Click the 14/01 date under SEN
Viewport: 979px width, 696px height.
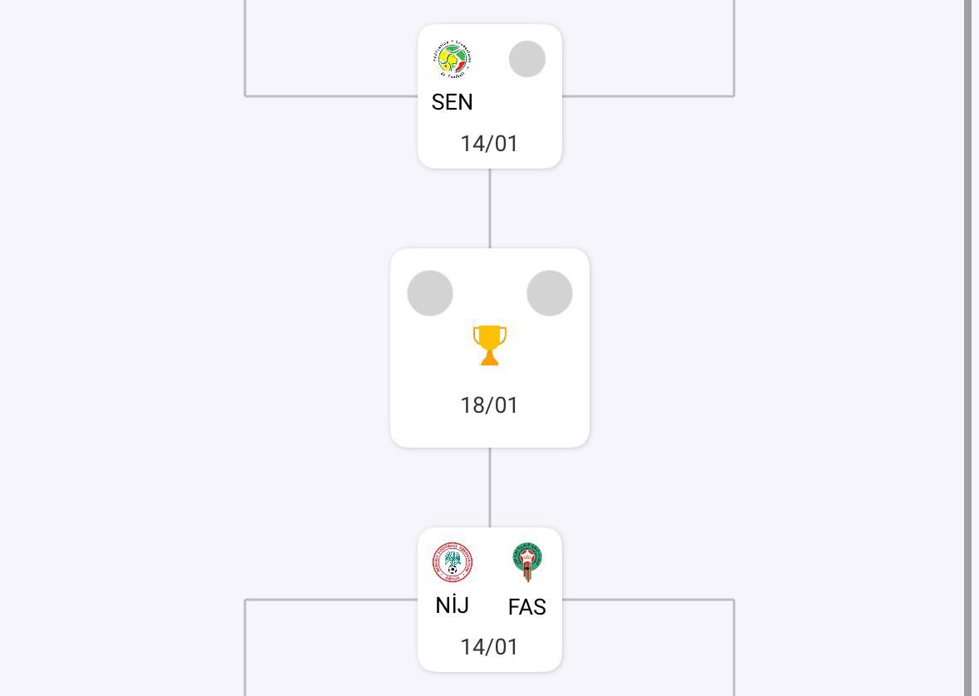(x=490, y=144)
